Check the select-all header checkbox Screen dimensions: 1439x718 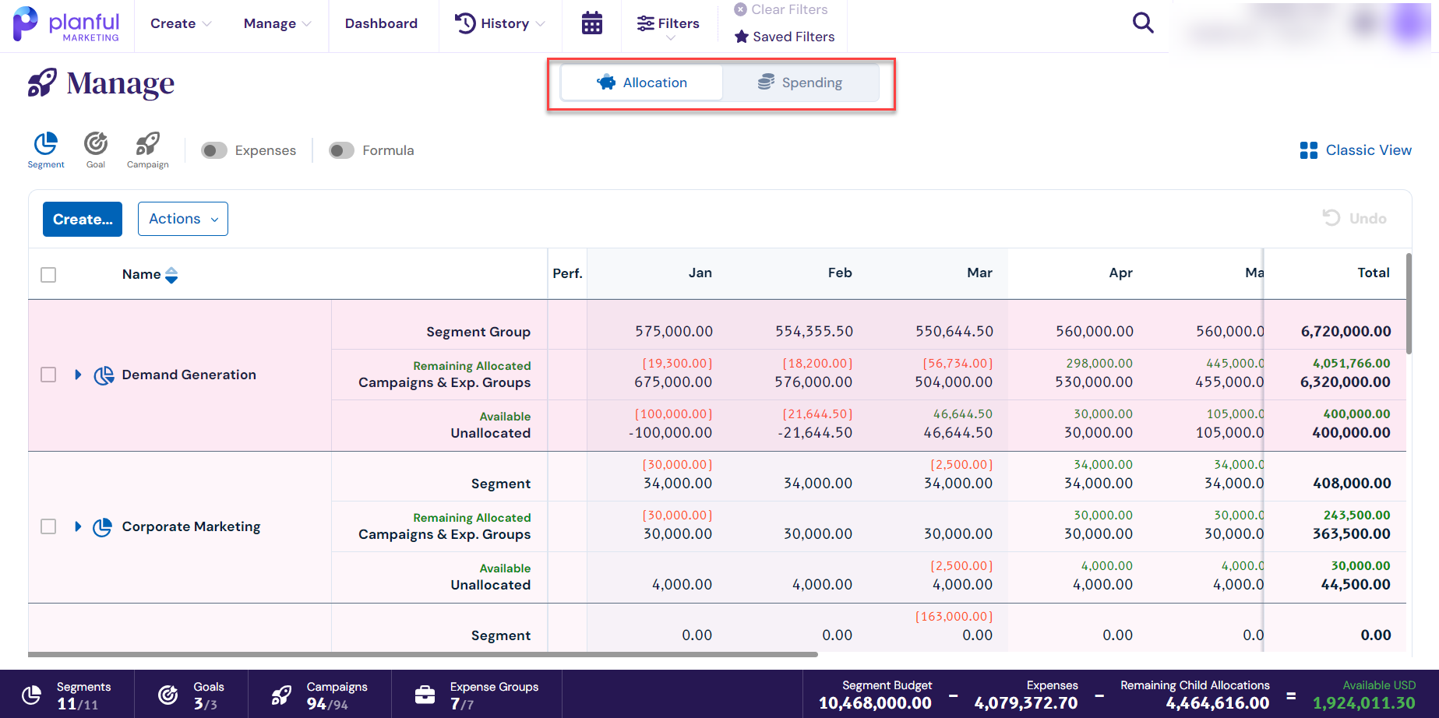pos(48,275)
